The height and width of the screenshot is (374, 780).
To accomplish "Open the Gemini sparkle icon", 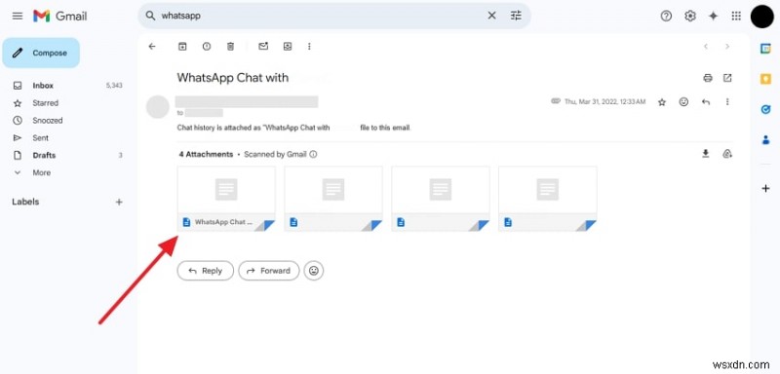I will pyautogui.click(x=714, y=16).
